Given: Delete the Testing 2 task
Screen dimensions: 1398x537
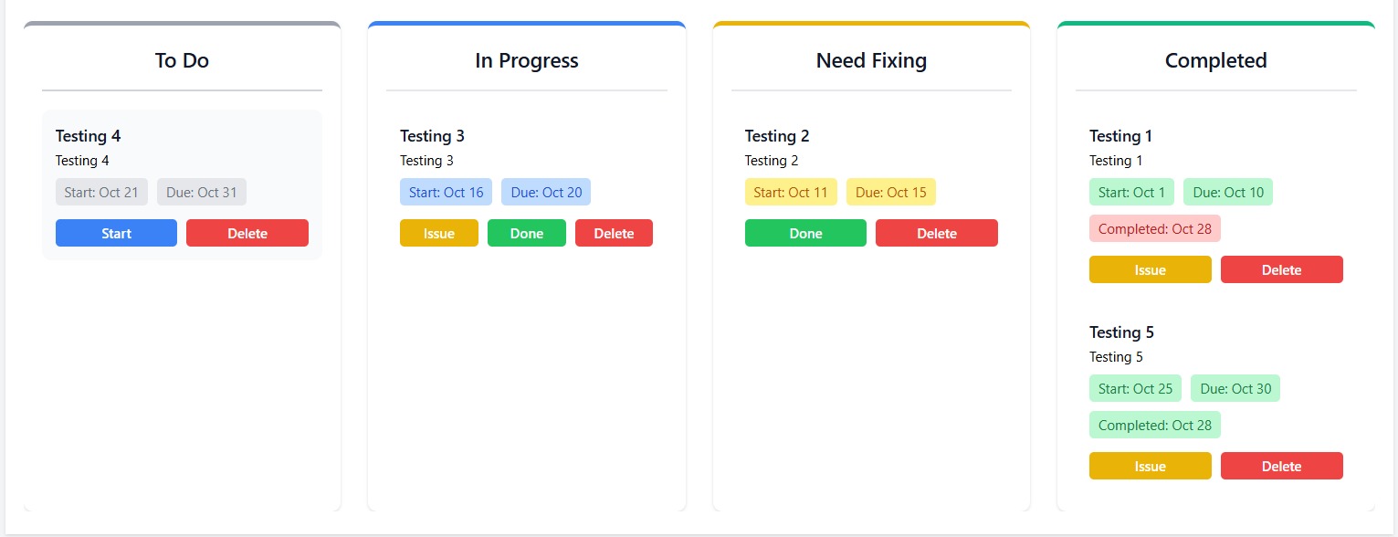Looking at the screenshot, I should (936, 233).
